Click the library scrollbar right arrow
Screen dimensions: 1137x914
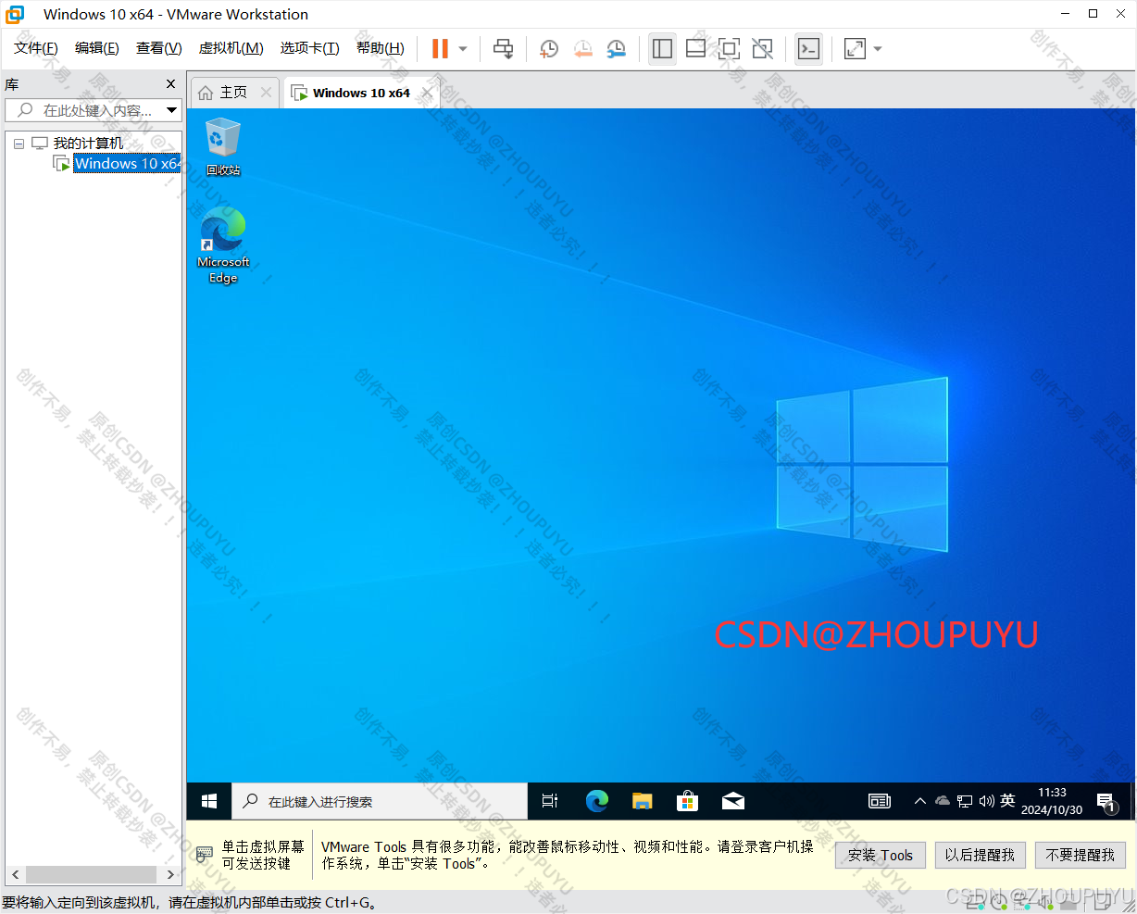click(170, 874)
